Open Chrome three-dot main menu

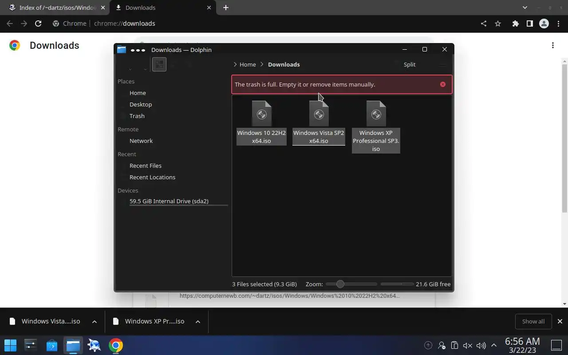click(x=558, y=24)
